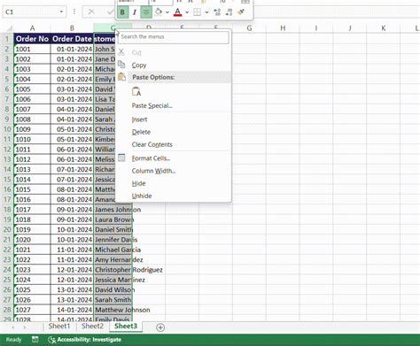Open the Fill Color dropdown arrow

pos(167,12)
